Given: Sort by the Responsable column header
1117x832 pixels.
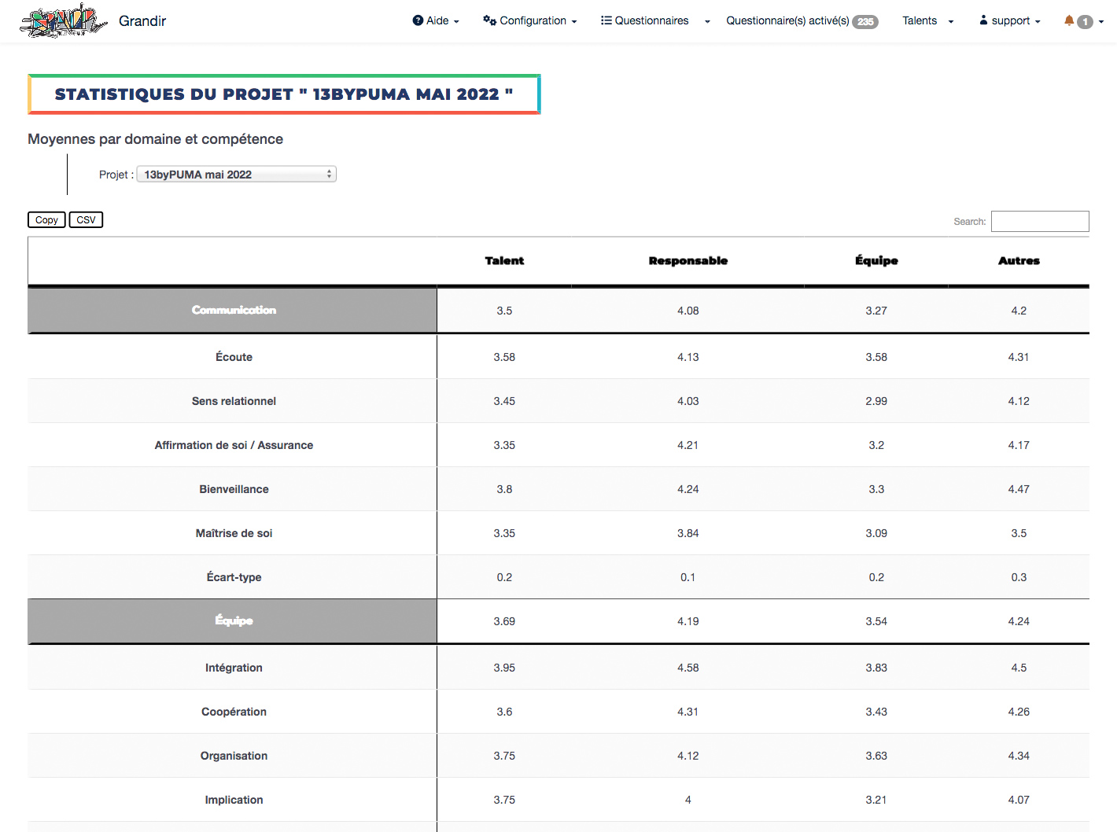Looking at the screenshot, I should pos(688,261).
